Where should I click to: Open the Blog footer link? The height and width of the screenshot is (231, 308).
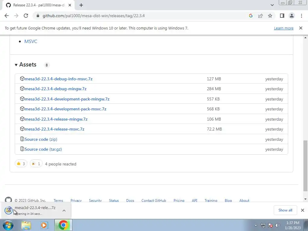(228, 201)
